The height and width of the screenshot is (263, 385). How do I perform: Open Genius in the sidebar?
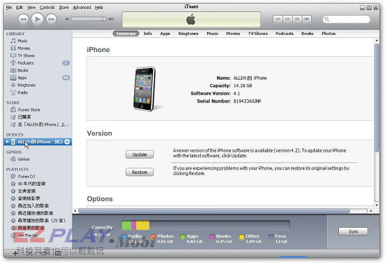38,159
